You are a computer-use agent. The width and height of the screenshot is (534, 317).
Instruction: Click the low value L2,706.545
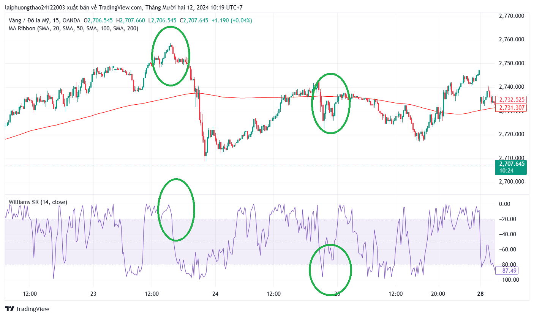(x=163, y=20)
